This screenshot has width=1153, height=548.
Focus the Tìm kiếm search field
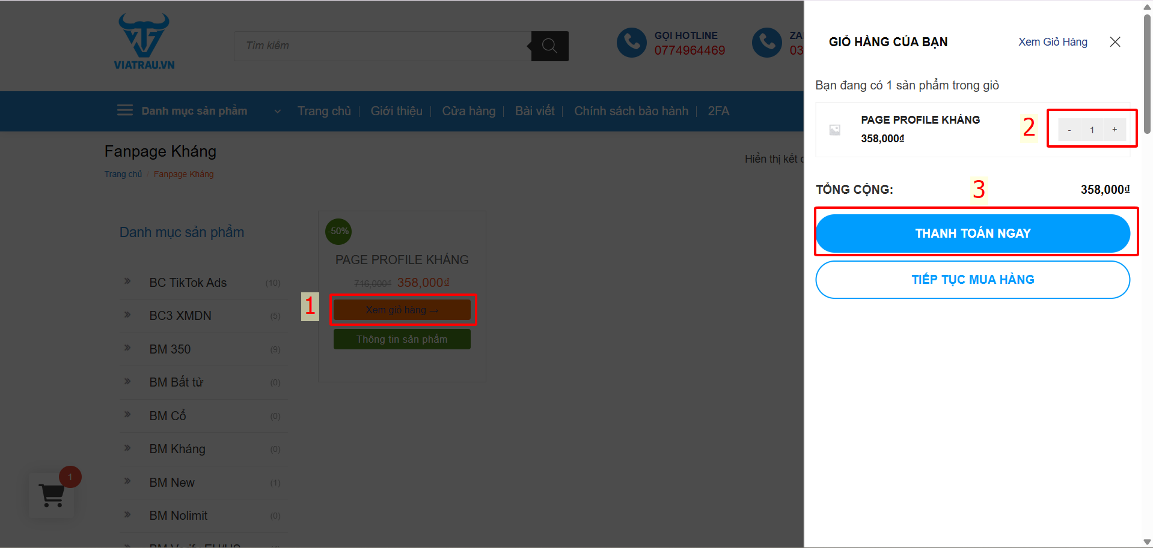coord(382,46)
